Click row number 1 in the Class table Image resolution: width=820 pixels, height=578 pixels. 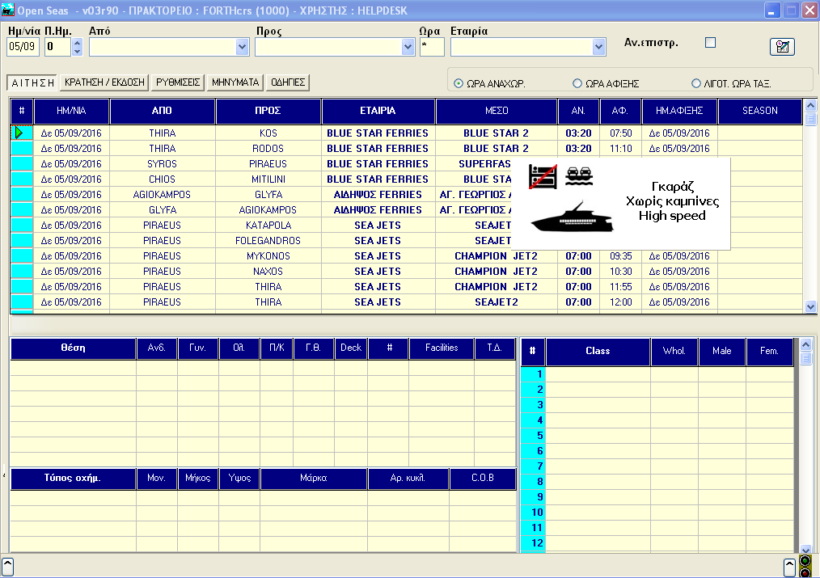click(x=533, y=374)
